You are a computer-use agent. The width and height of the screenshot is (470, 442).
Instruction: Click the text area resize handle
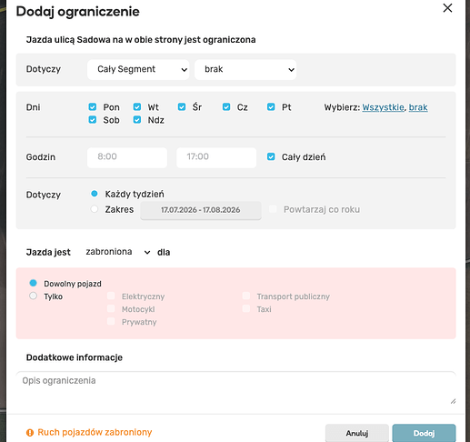[453, 401]
